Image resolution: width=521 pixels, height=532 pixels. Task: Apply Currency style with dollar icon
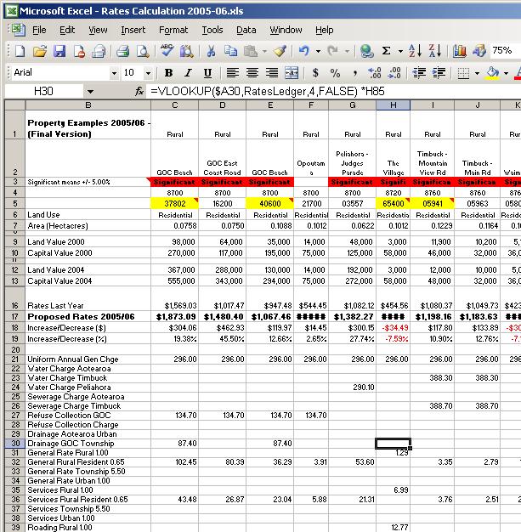click(315, 72)
